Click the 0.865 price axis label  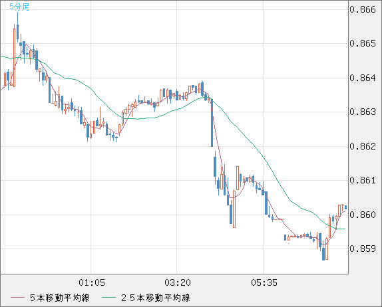click(363, 44)
